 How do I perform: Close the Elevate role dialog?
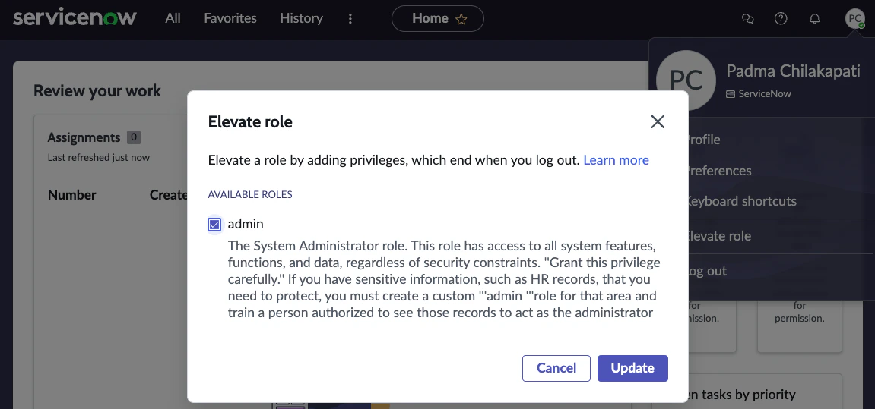(x=658, y=121)
